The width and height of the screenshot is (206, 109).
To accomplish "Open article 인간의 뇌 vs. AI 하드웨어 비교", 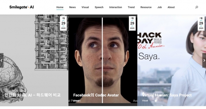I will 33,95.
